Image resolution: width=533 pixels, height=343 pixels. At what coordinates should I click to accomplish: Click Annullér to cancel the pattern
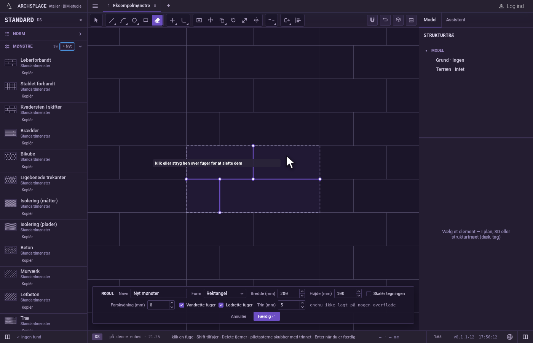click(x=239, y=316)
